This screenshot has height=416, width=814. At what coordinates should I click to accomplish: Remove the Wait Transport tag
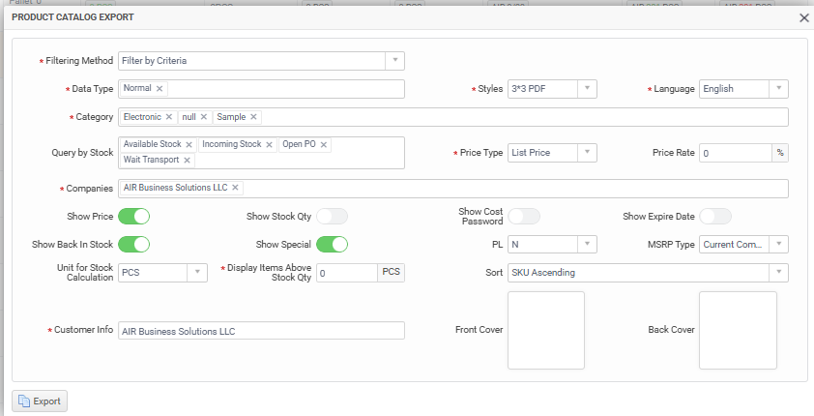(188, 161)
